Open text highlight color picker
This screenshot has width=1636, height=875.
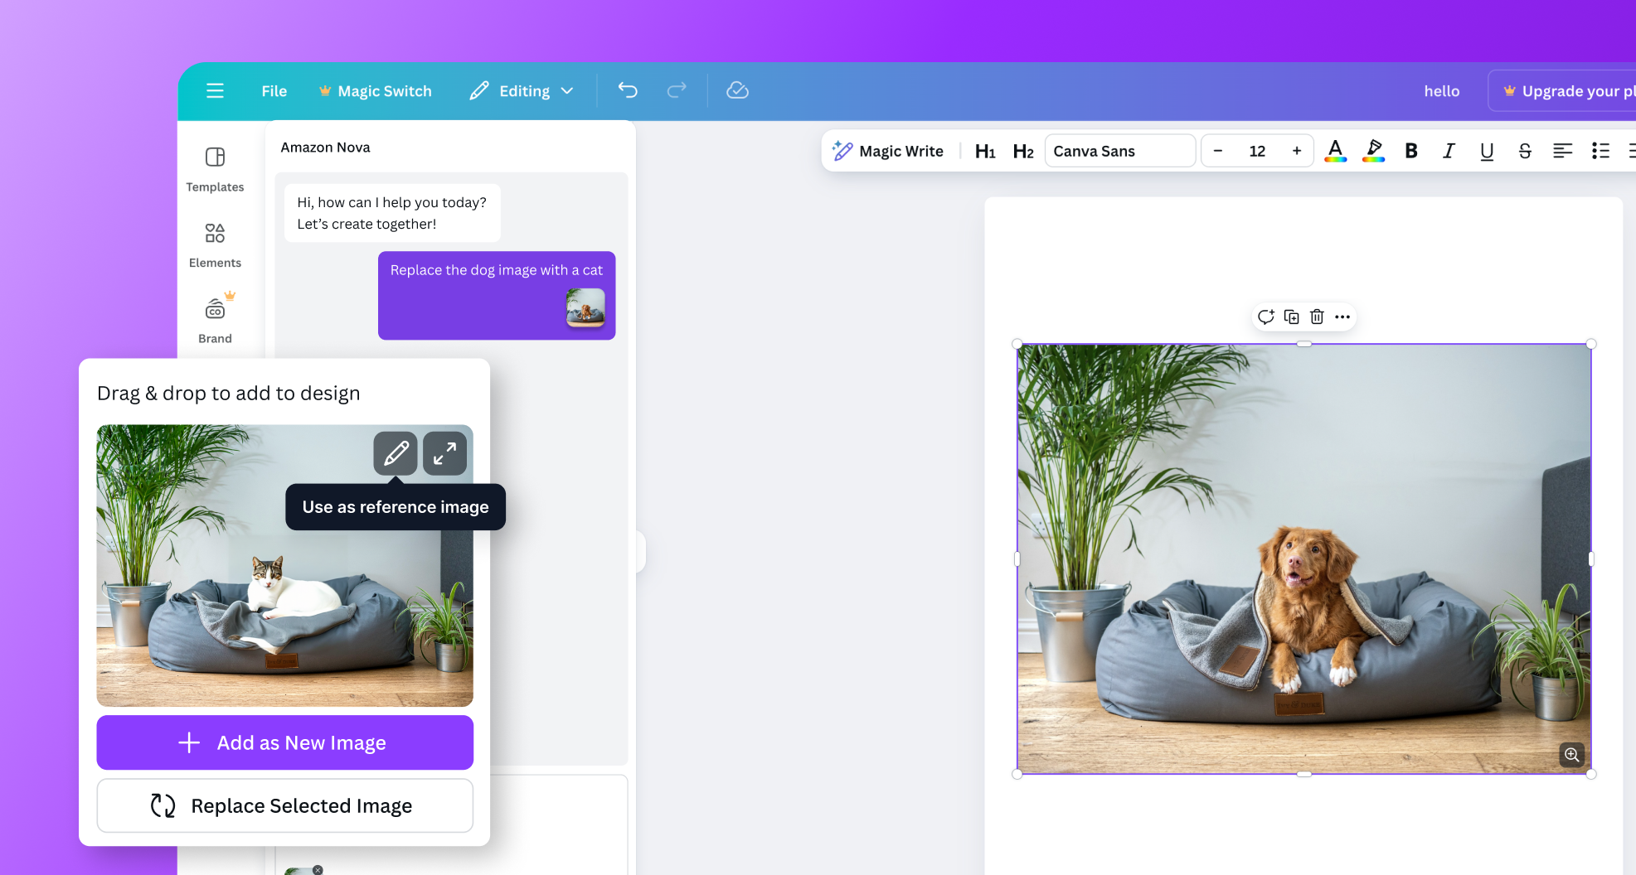(x=1373, y=151)
